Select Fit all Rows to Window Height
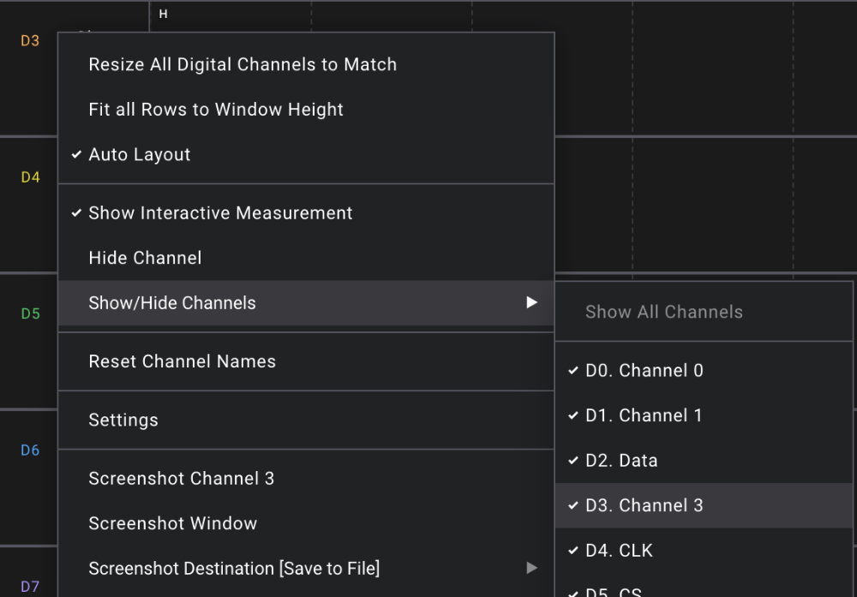The height and width of the screenshot is (597, 857). tap(215, 109)
